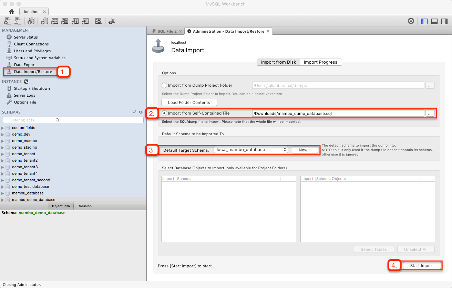Click the open SQL script file icon

pyautogui.click(x=18, y=21)
